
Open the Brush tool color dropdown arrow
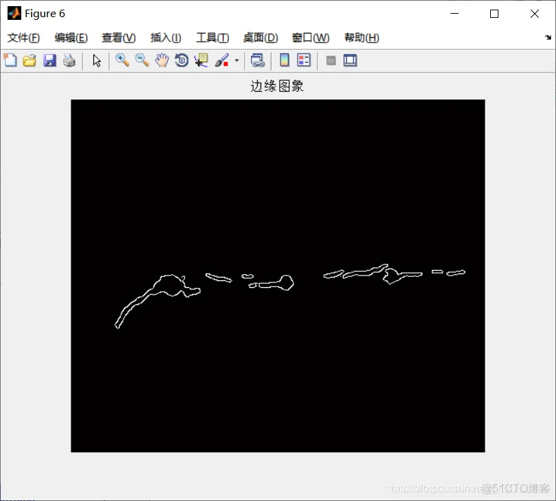point(236,60)
